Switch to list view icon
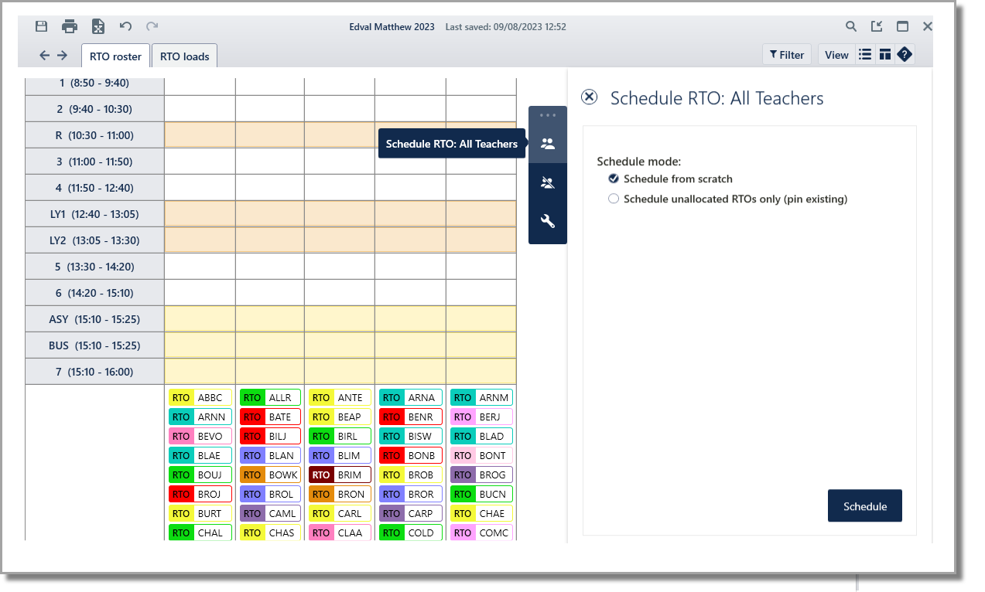985x592 pixels. pyautogui.click(x=865, y=55)
